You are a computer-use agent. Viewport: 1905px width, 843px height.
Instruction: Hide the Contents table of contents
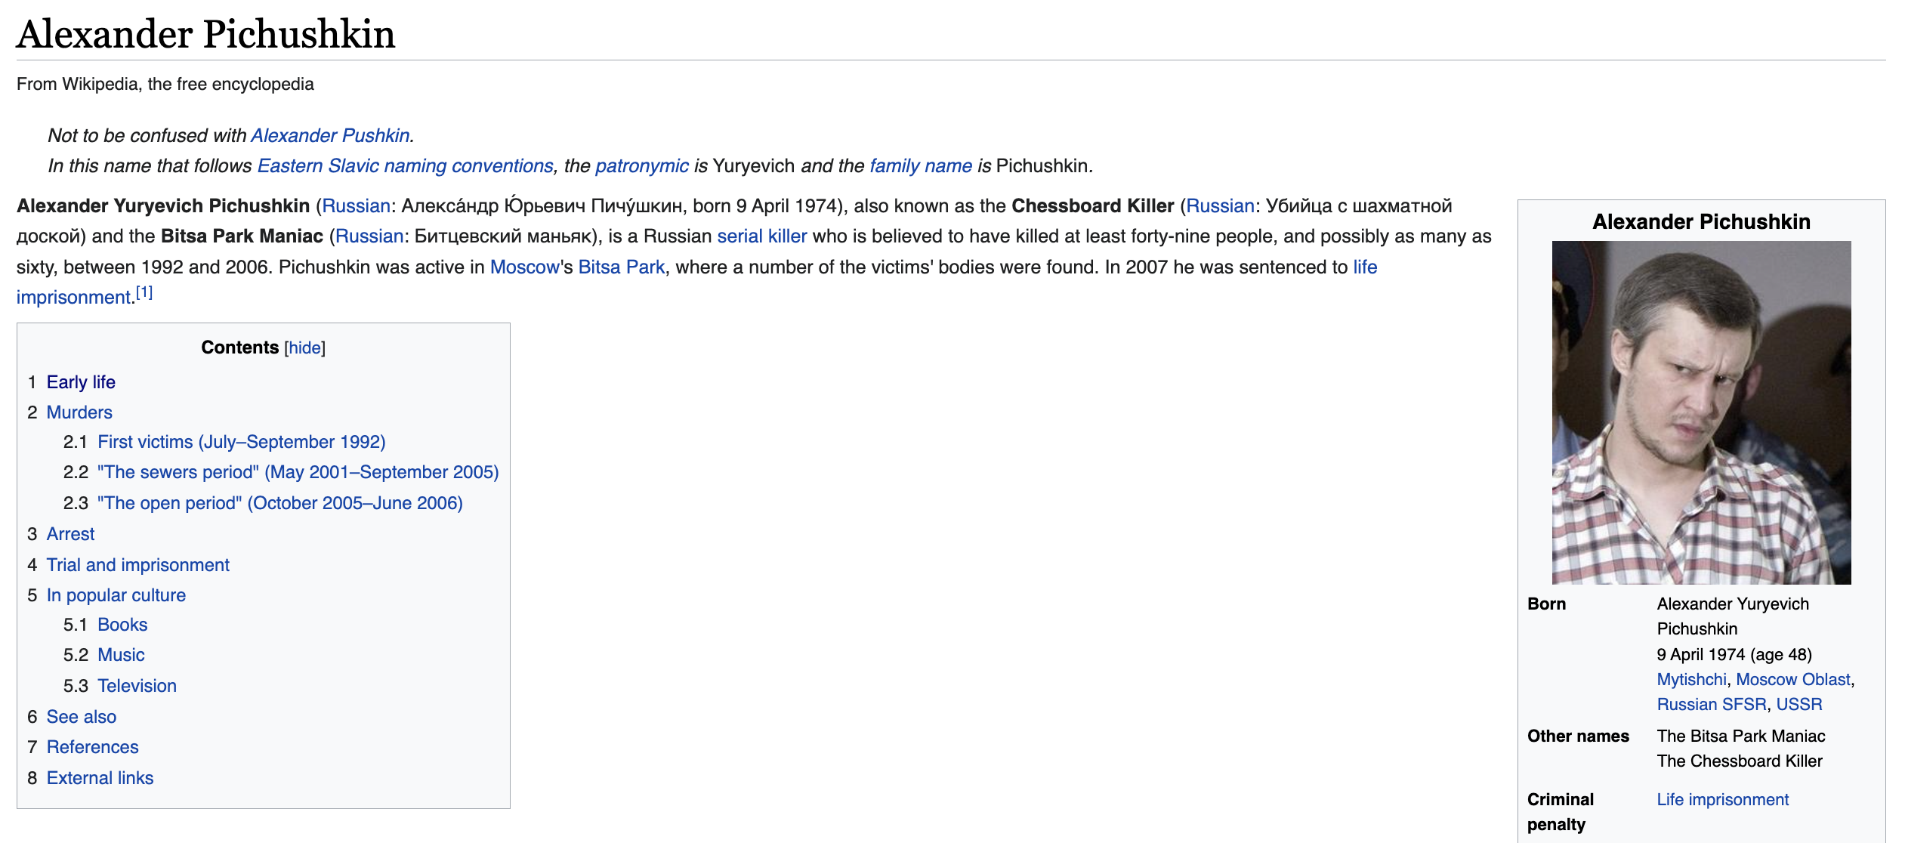304,347
